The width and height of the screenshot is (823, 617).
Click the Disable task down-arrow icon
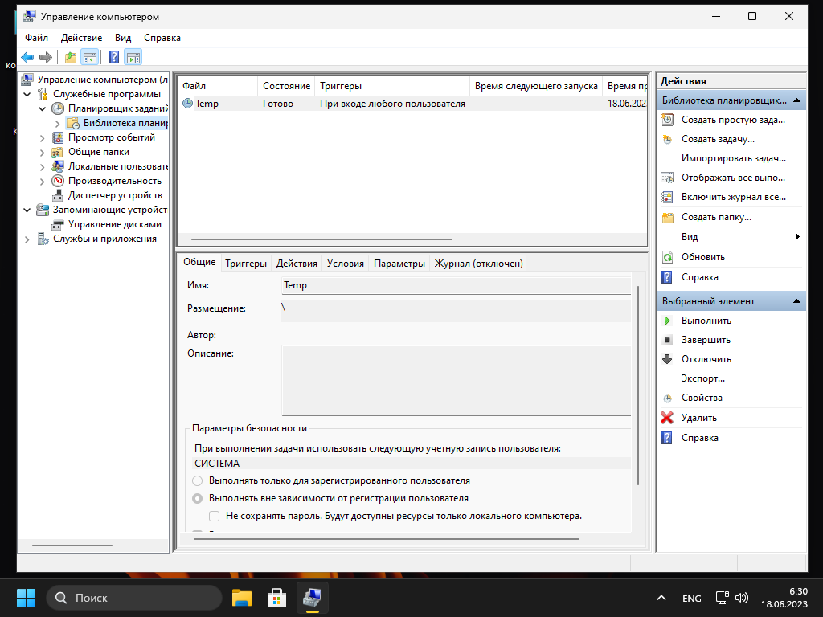point(667,359)
